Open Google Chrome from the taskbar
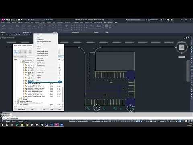 pyautogui.click(x=27, y=125)
